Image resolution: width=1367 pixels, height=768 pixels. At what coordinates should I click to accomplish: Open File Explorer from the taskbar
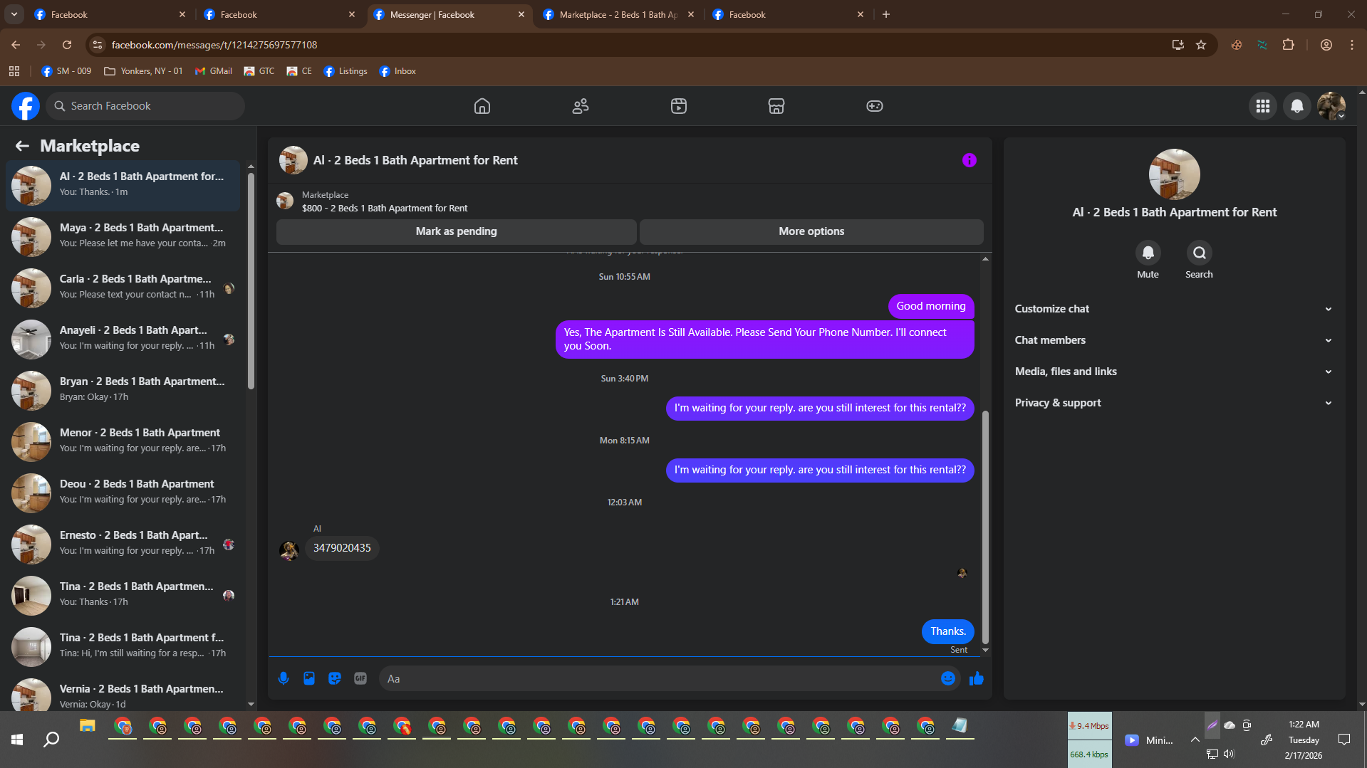click(x=88, y=726)
